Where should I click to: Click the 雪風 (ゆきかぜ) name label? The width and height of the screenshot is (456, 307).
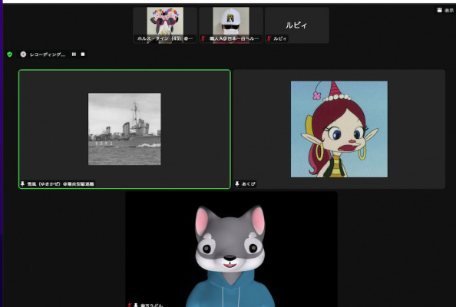click(61, 184)
